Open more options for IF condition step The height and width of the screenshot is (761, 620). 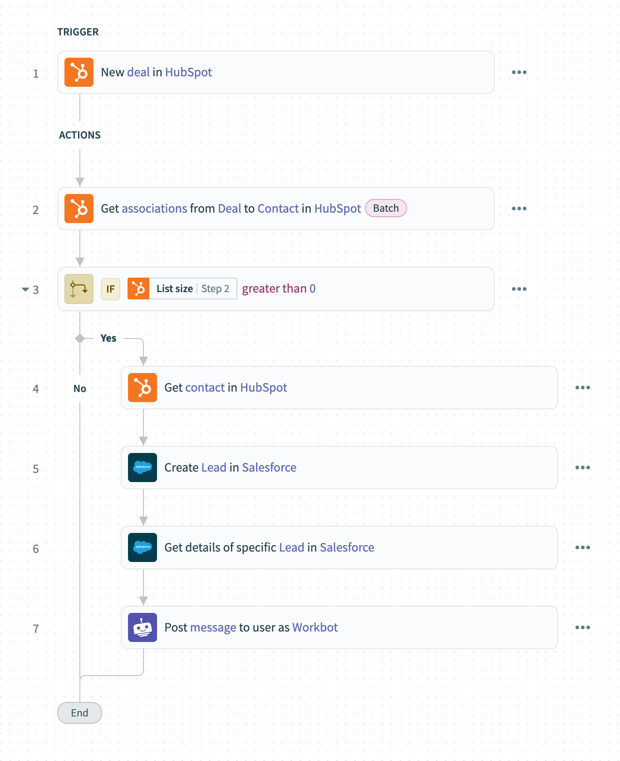(519, 289)
